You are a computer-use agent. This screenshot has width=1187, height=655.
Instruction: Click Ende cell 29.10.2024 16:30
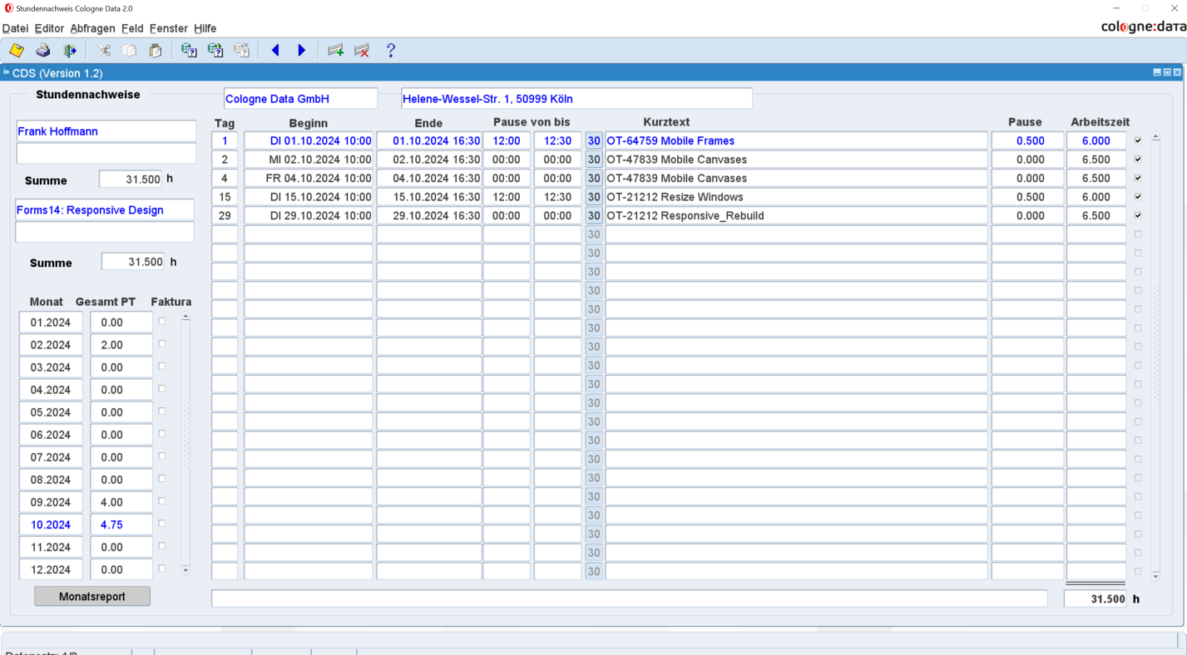[x=429, y=216]
